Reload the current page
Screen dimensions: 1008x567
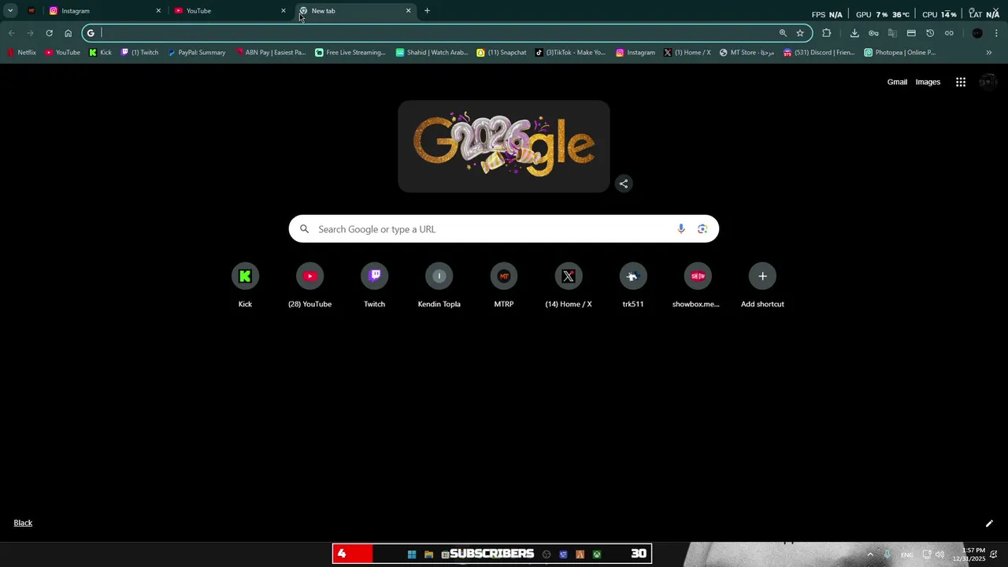coord(49,33)
